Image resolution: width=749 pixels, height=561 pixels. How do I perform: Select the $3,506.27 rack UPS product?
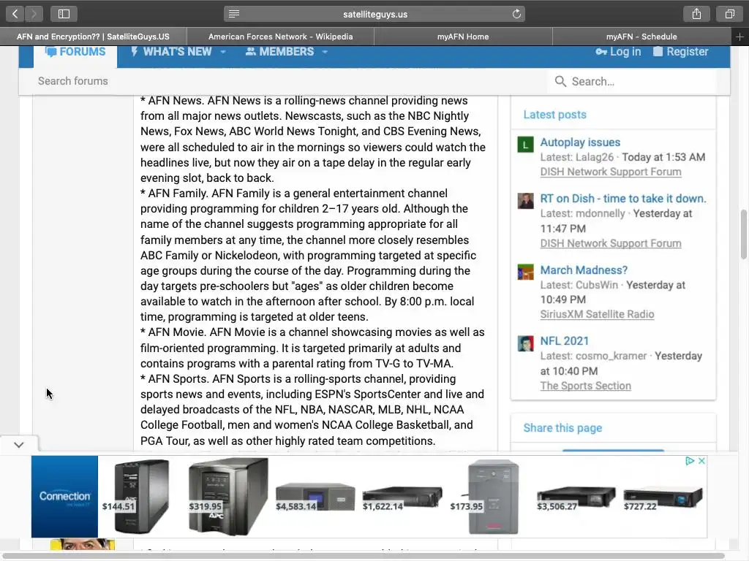(x=576, y=499)
